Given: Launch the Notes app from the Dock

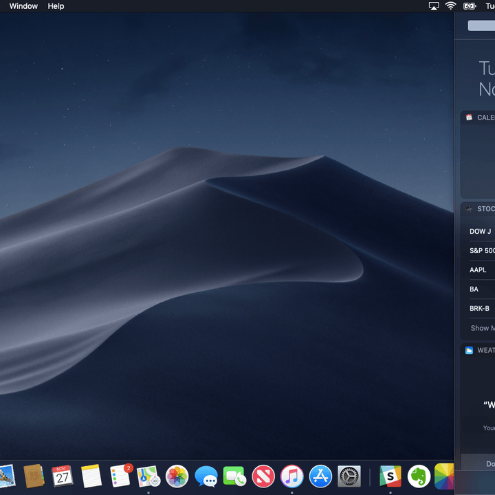Looking at the screenshot, I should pos(91,476).
